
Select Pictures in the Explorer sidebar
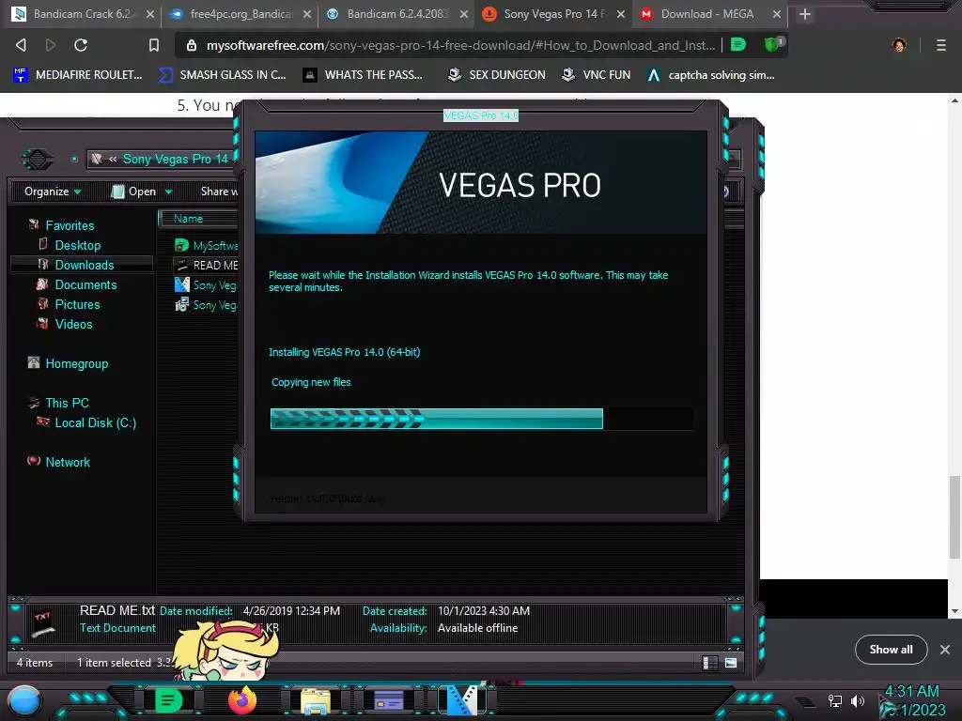(x=77, y=304)
